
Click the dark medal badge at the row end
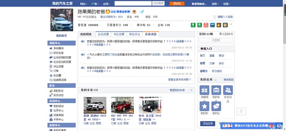[x=225, y=25]
